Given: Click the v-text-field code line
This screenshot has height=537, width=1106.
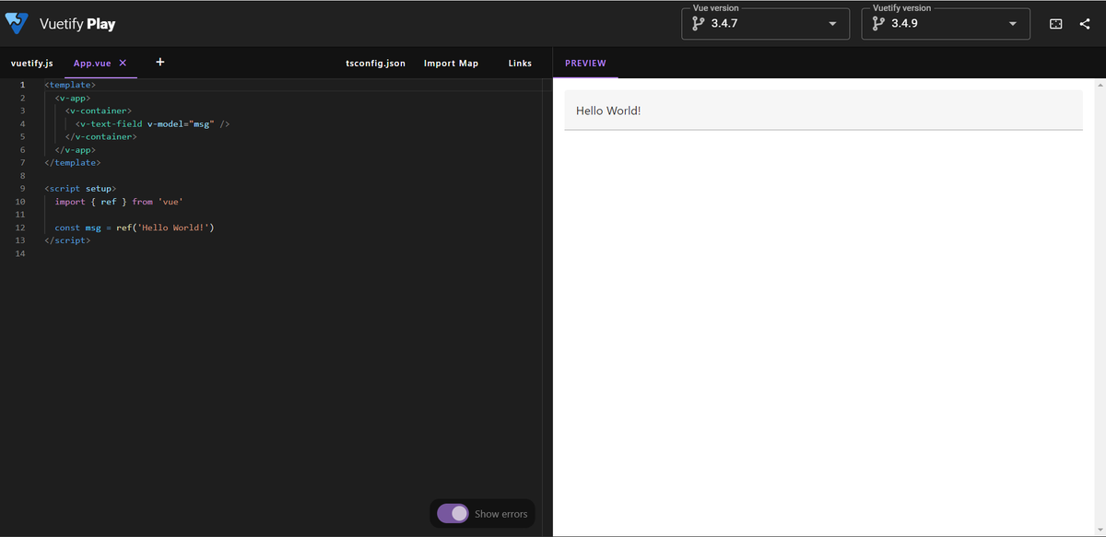Looking at the screenshot, I should tap(152, 123).
